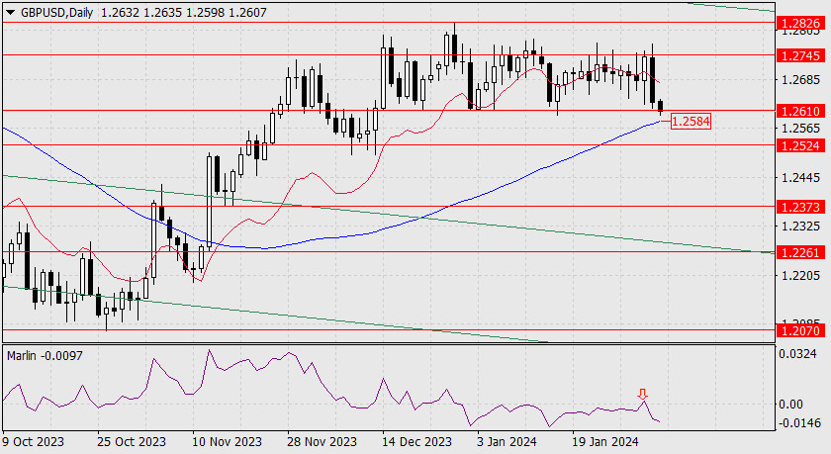Click the 9 Oct 2023 date label

[x=33, y=441]
